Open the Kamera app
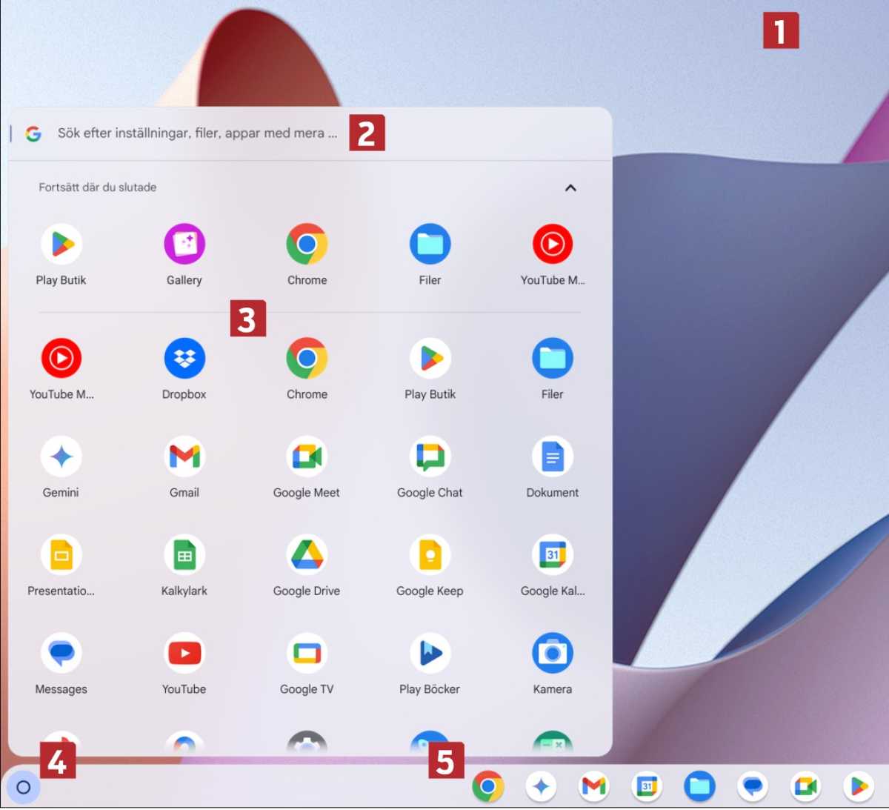The image size is (889, 810). point(552,654)
